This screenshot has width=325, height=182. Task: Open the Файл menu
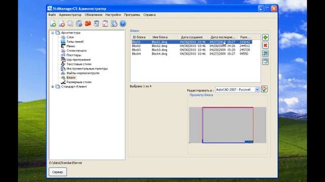coord(52,15)
